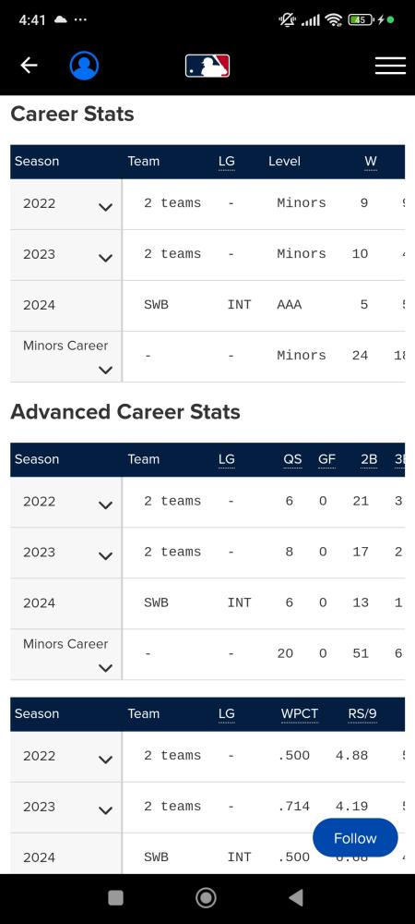This screenshot has height=924, width=415.
Task: Open the user profile icon
Action: (x=84, y=66)
